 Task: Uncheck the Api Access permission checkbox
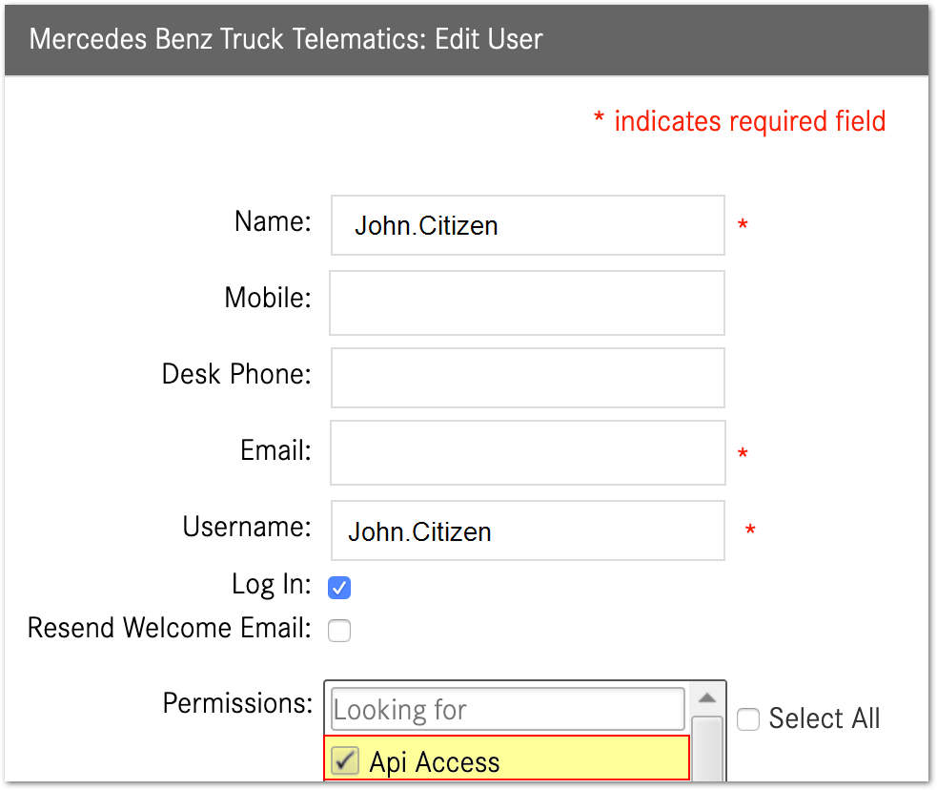(345, 760)
